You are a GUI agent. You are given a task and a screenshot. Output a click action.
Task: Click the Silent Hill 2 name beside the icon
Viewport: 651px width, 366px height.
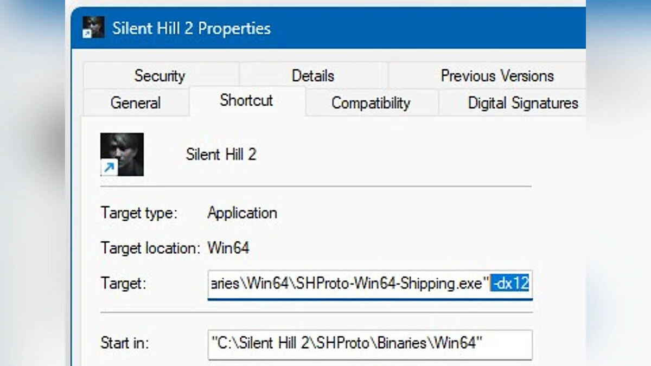tap(221, 155)
